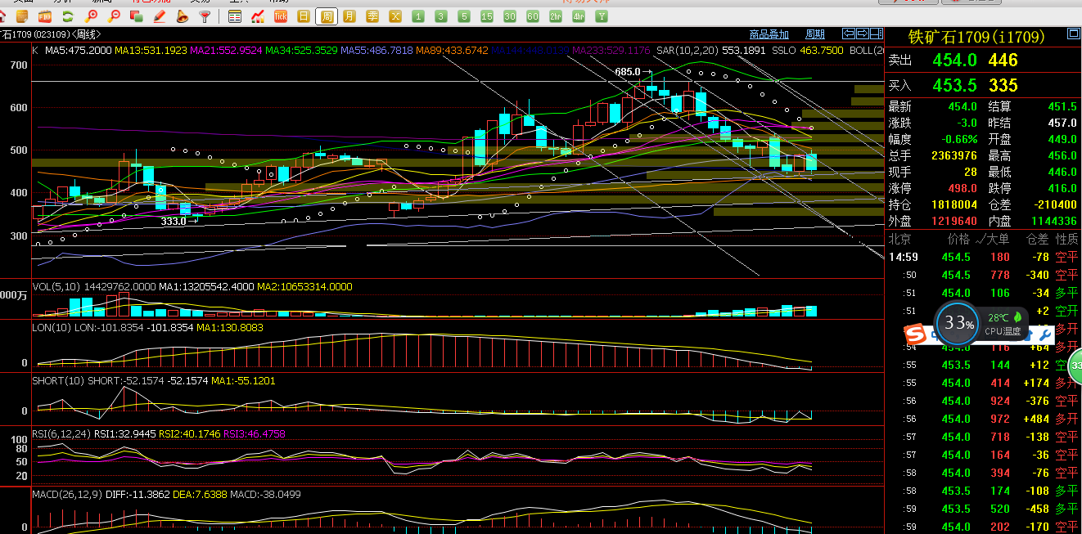Click the 卖出 ask price 454.0
The height and width of the screenshot is (534, 1082).
tap(954, 60)
